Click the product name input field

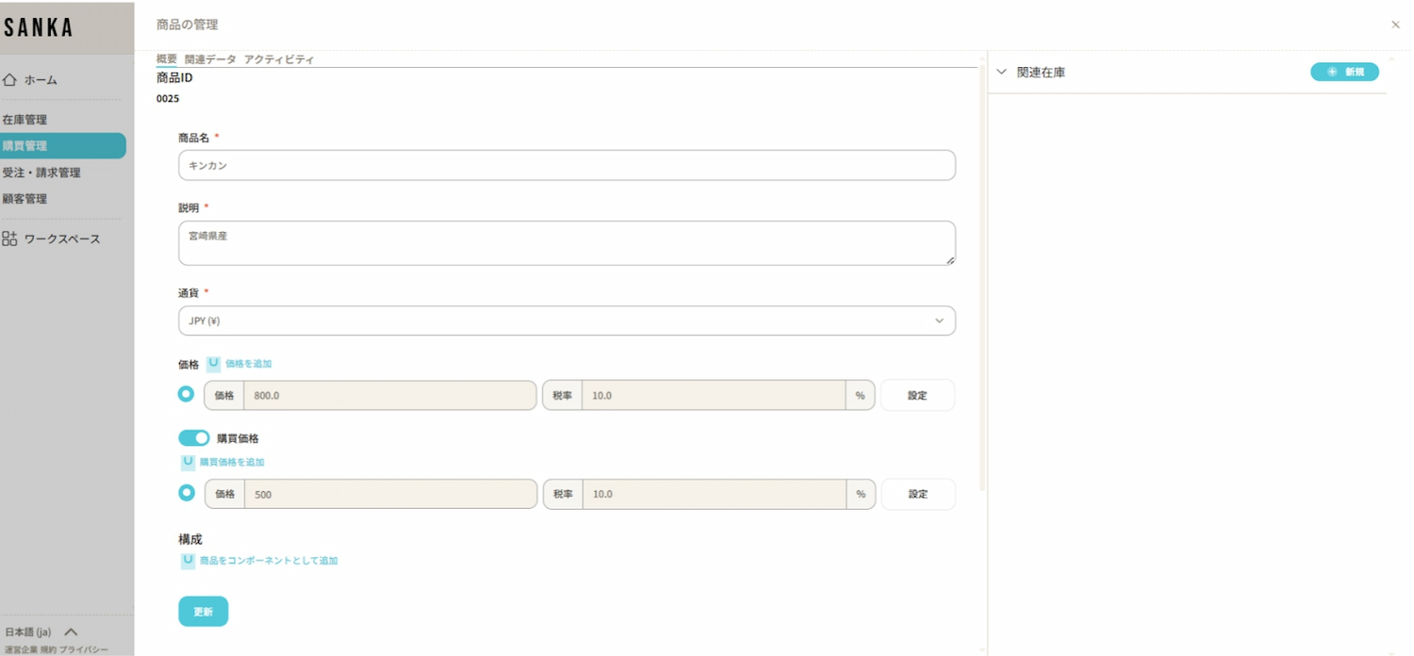pyautogui.click(x=567, y=165)
